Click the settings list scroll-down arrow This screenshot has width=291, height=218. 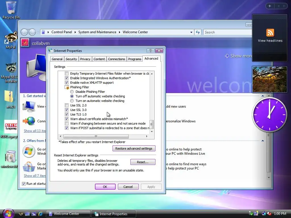pos(152,132)
